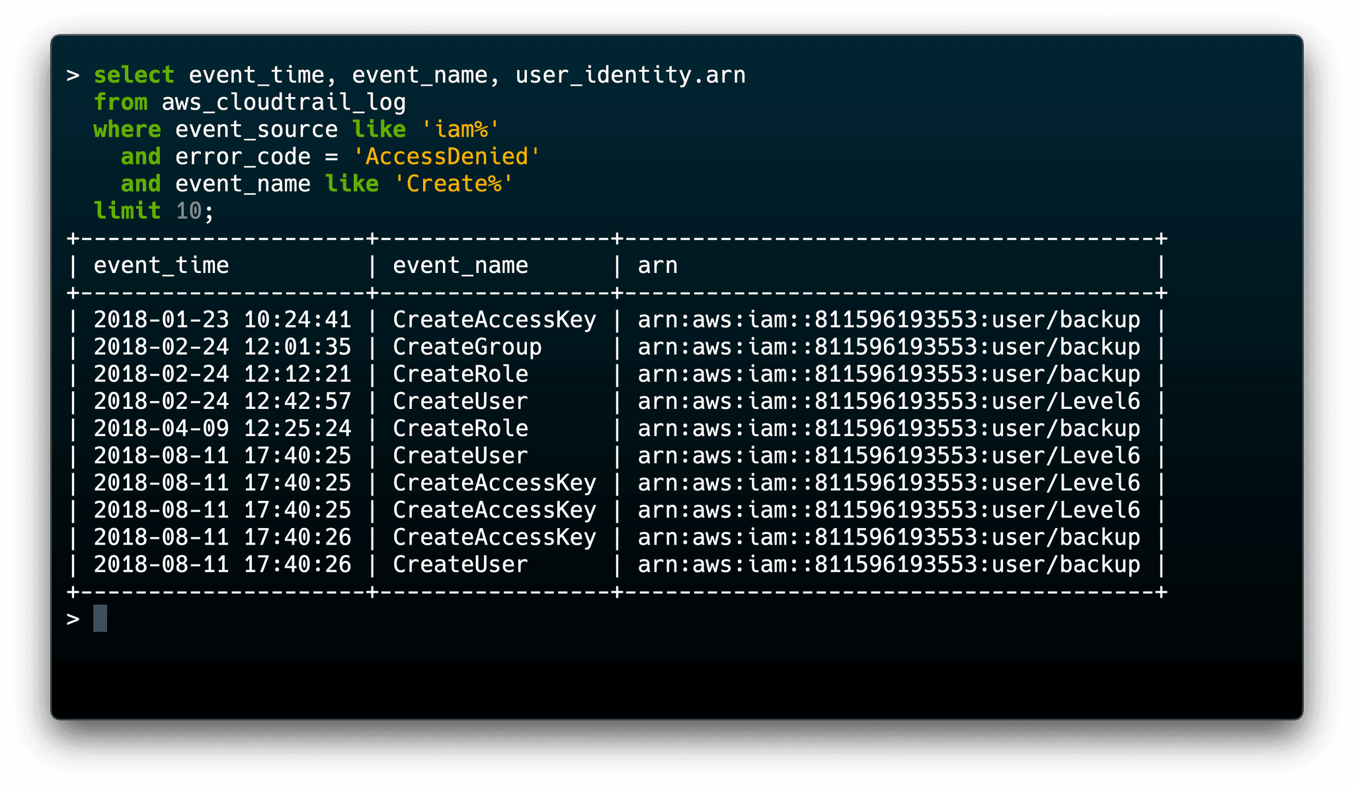Screen dimensions: 1354x787
Task: Click the 'from' keyword
Action: pyautogui.click(x=120, y=102)
